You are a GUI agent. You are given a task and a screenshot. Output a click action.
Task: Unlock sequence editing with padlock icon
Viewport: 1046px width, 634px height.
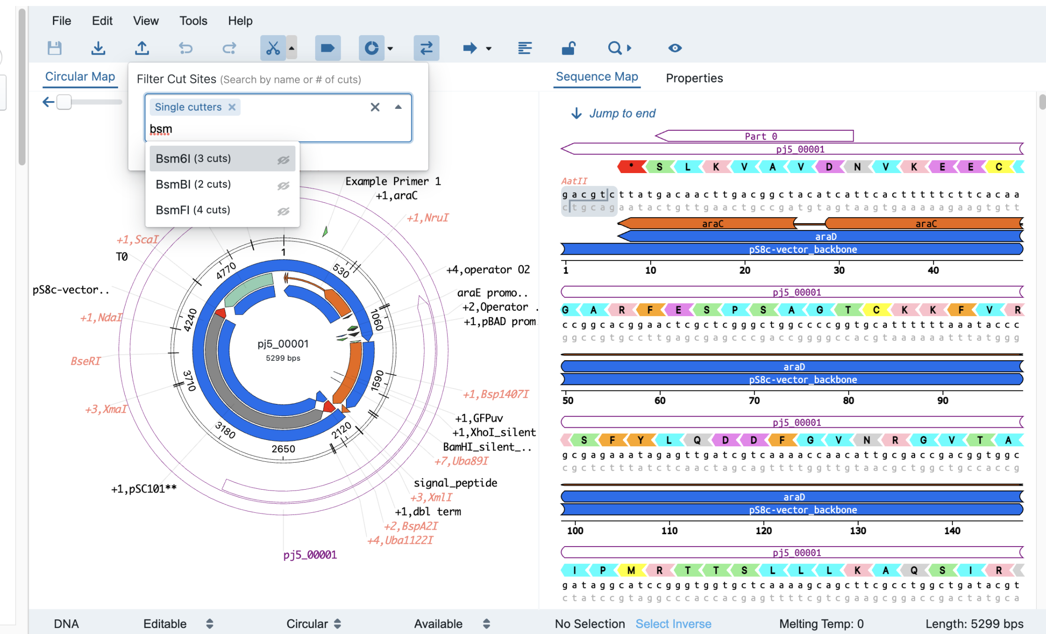(569, 48)
